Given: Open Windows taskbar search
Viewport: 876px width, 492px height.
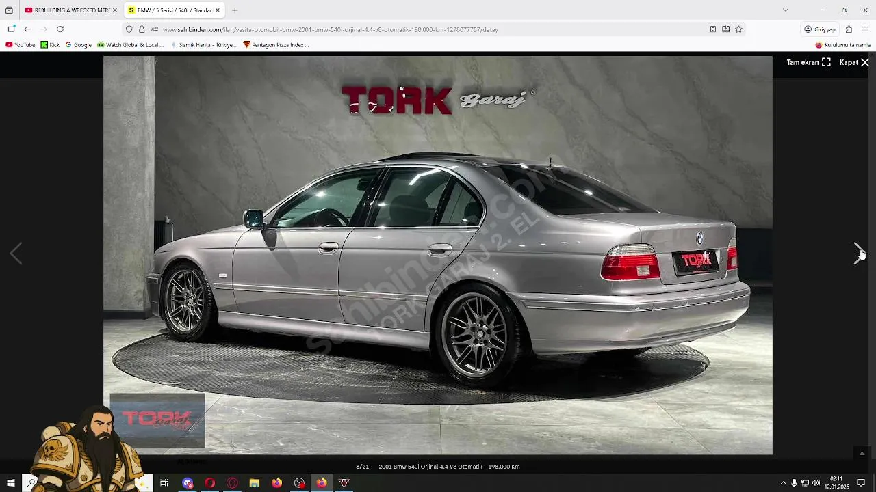Looking at the screenshot, I should (31, 483).
